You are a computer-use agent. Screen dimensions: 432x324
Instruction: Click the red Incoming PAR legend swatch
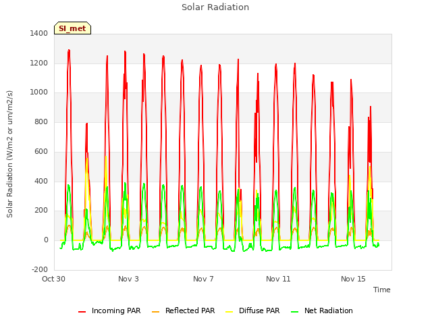click(82, 312)
